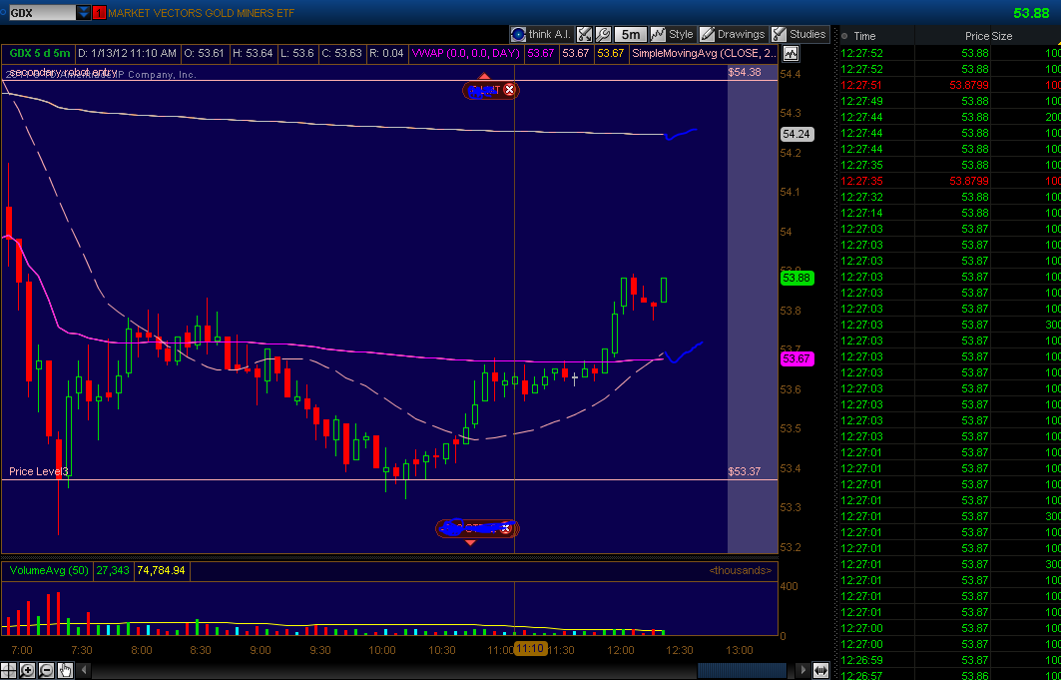The height and width of the screenshot is (680, 1061).
Task: Select the 12:27:14 trade row
Action: point(950,213)
